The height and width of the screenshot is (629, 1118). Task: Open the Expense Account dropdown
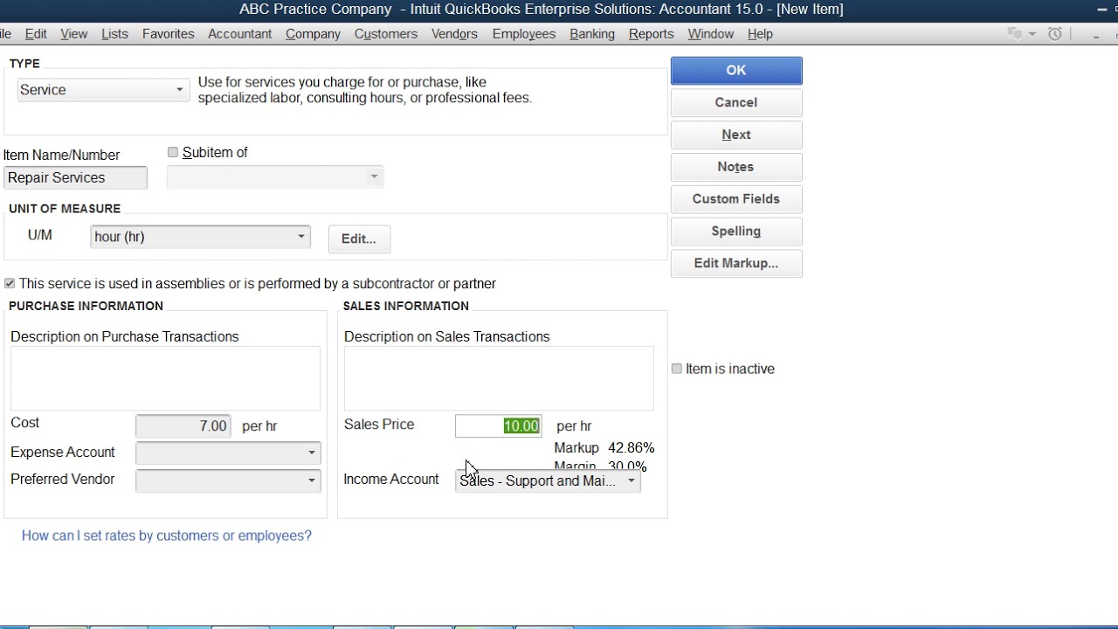[228, 453]
